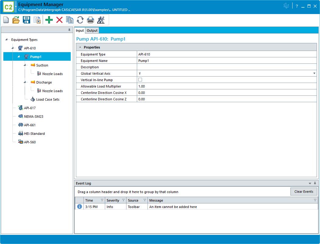Collapse the Properties section
The image size is (320, 244).
pyautogui.click(x=80, y=47)
